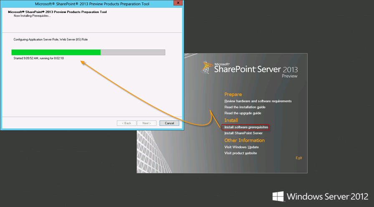
Task: Click the bold Preparation Tool heading text
Action: (57, 12)
